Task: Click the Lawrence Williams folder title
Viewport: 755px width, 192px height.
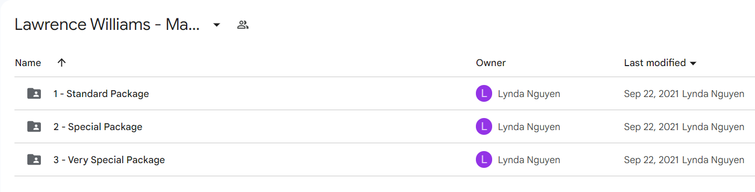Action: coord(107,25)
